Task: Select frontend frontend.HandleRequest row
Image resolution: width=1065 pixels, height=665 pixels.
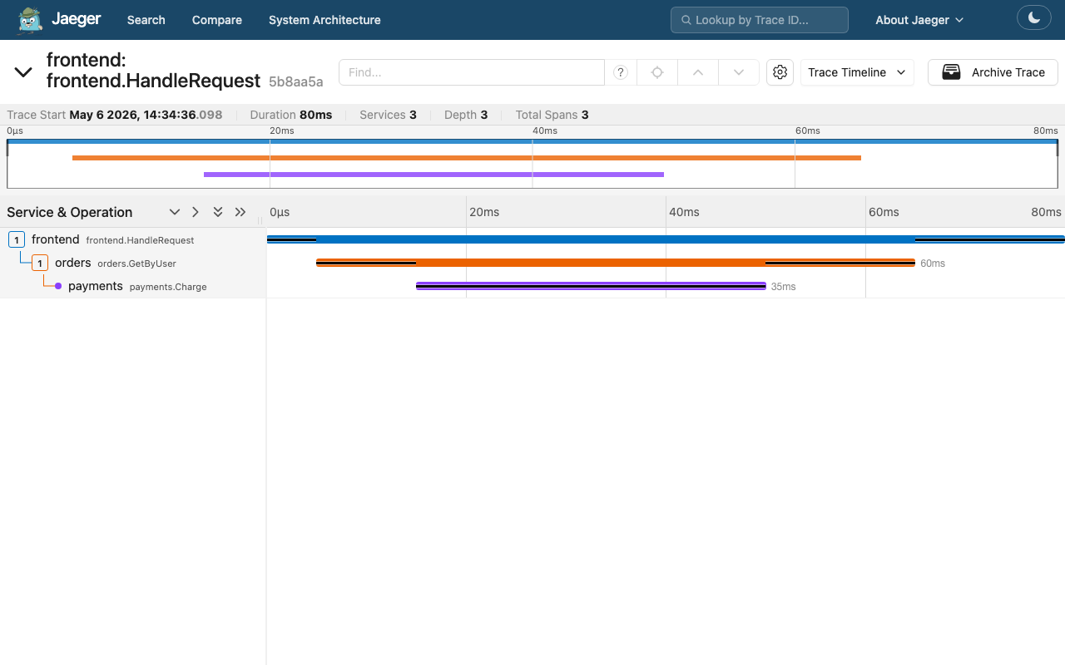Action: 133,239
